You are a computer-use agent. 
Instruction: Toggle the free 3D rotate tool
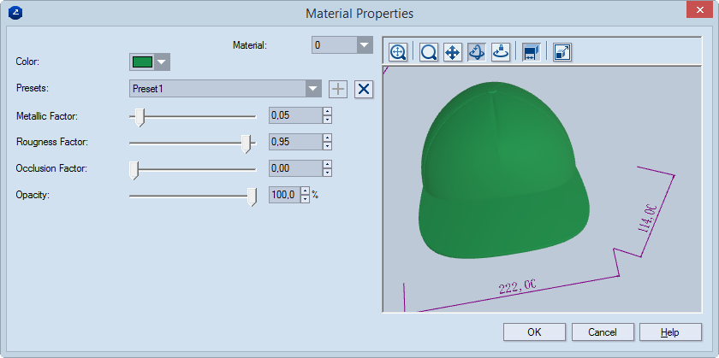[477, 52]
